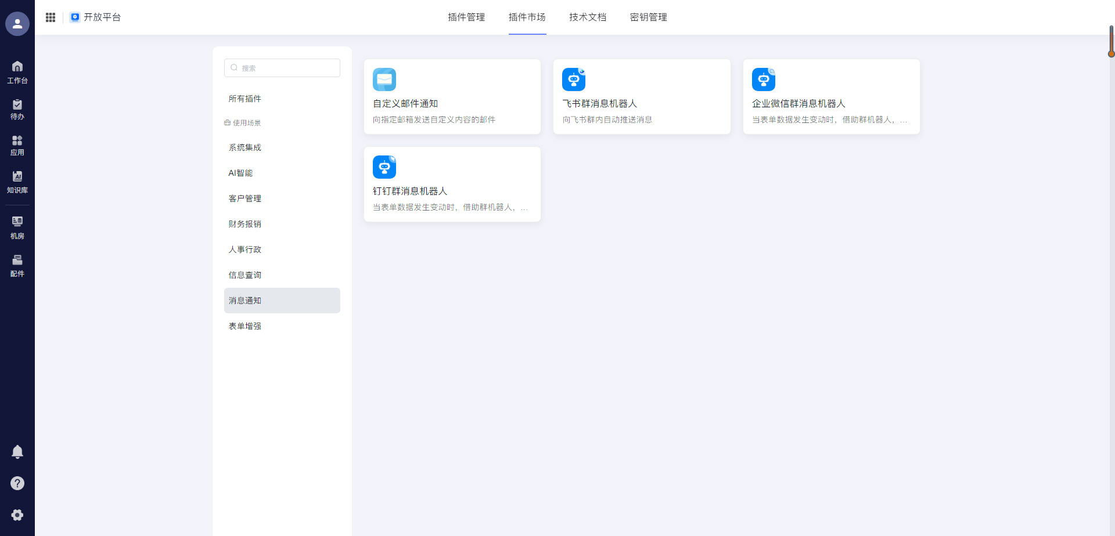Viewport: 1115px width, 536px height.
Task: Click the help question mark icon
Action: [x=17, y=483]
